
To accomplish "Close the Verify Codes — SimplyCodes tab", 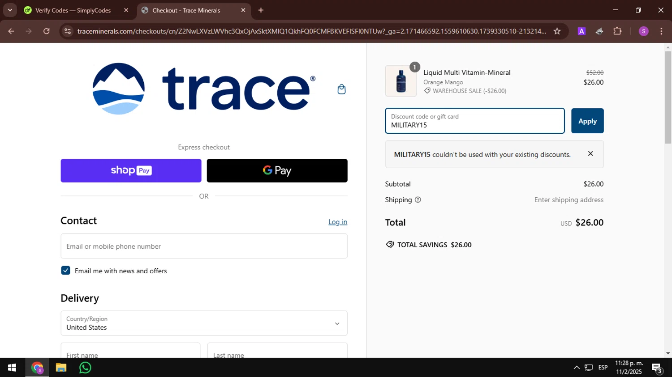I will click(126, 10).
